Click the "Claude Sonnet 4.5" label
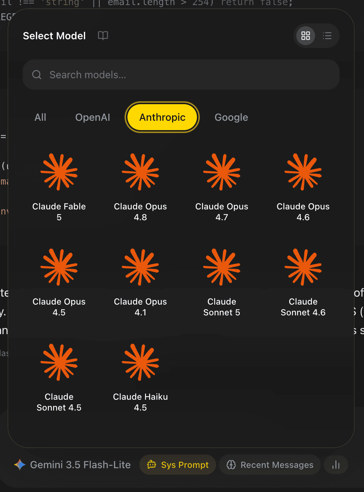Viewport: 364px width, 492px height. pos(59,402)
